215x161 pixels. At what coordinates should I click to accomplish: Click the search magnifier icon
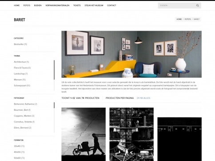pos(198,5)
